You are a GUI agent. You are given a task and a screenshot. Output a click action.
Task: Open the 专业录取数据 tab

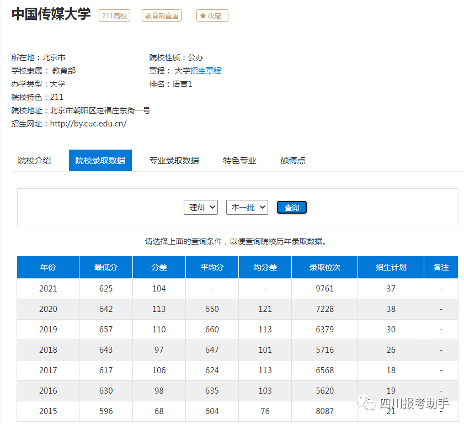[174, 161]
